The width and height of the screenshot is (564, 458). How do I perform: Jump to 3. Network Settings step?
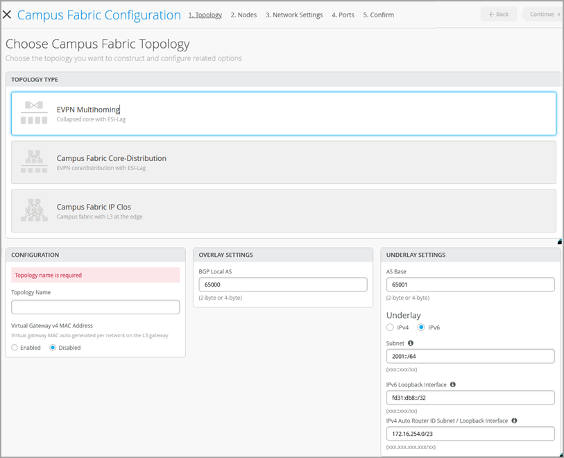(294, 15)
